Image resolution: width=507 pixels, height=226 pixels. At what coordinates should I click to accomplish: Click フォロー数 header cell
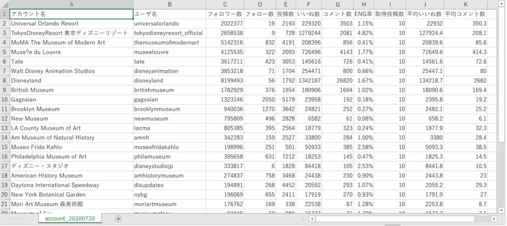tap(260, 14)
